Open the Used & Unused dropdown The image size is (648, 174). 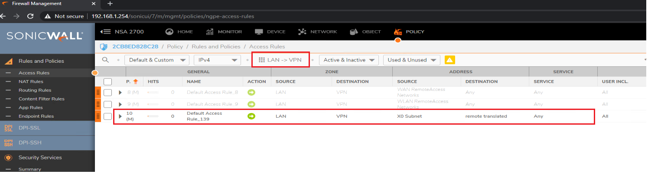412,60
